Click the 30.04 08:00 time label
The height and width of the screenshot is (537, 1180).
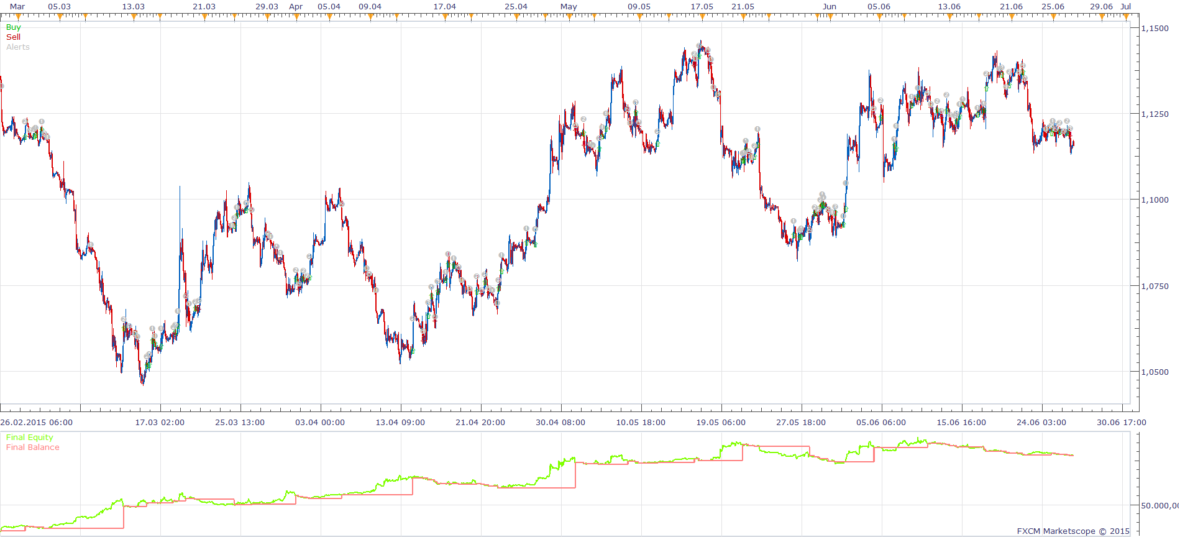point(560,423)
